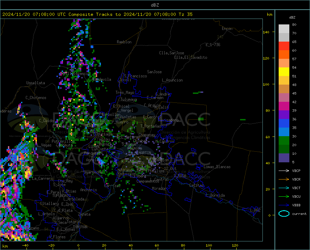This screenshot has height=250, width=310.
Task: Select the slate purple 10 dBZ swatch
Action: (284, 157)
